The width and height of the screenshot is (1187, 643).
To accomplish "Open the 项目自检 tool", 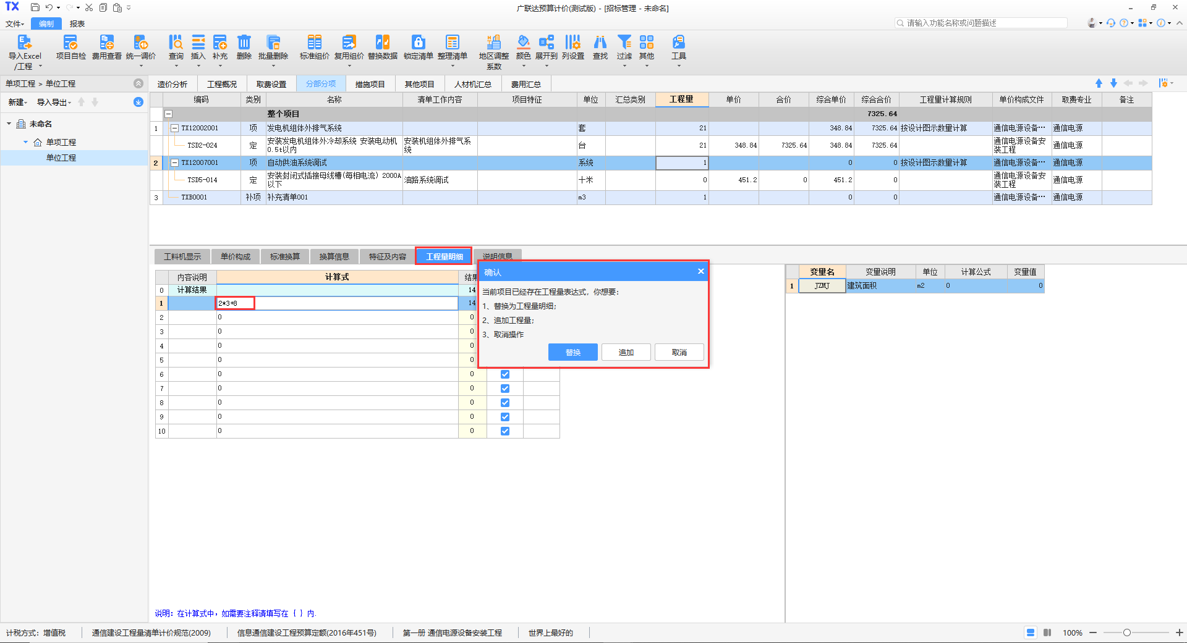I will (70, 43).
